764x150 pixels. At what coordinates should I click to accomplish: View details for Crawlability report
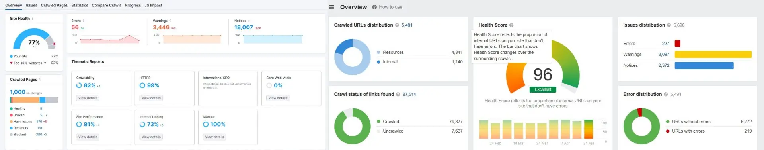(x=88, y=98)
